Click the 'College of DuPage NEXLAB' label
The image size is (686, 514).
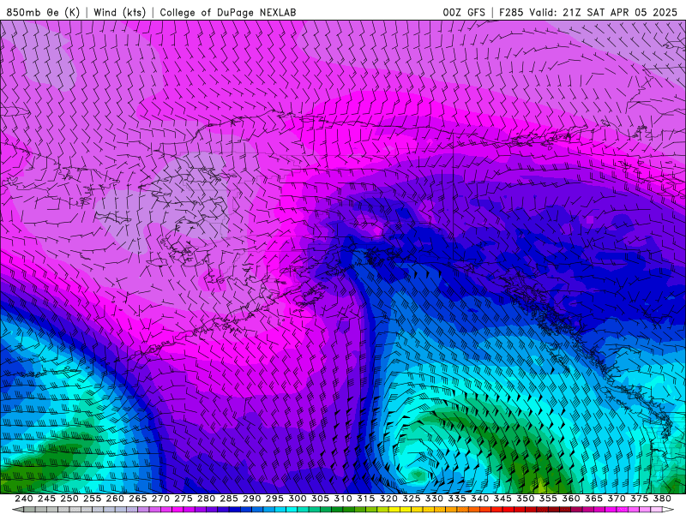(228, 12)
